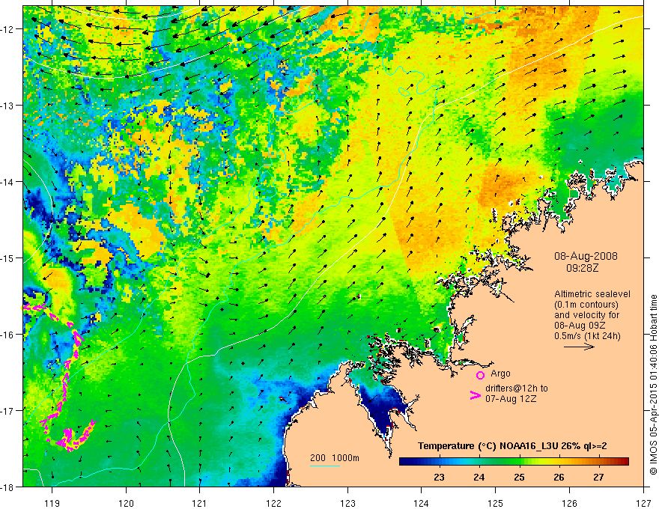659x509 pixels.
Task: Click the time label 09:28Z
Action: 582,268
